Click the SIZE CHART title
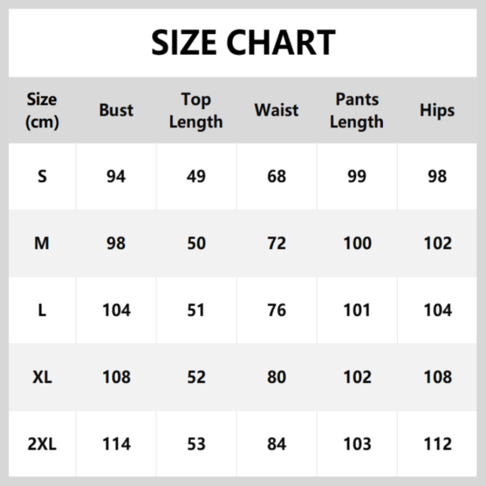 (x=243, y=43)
